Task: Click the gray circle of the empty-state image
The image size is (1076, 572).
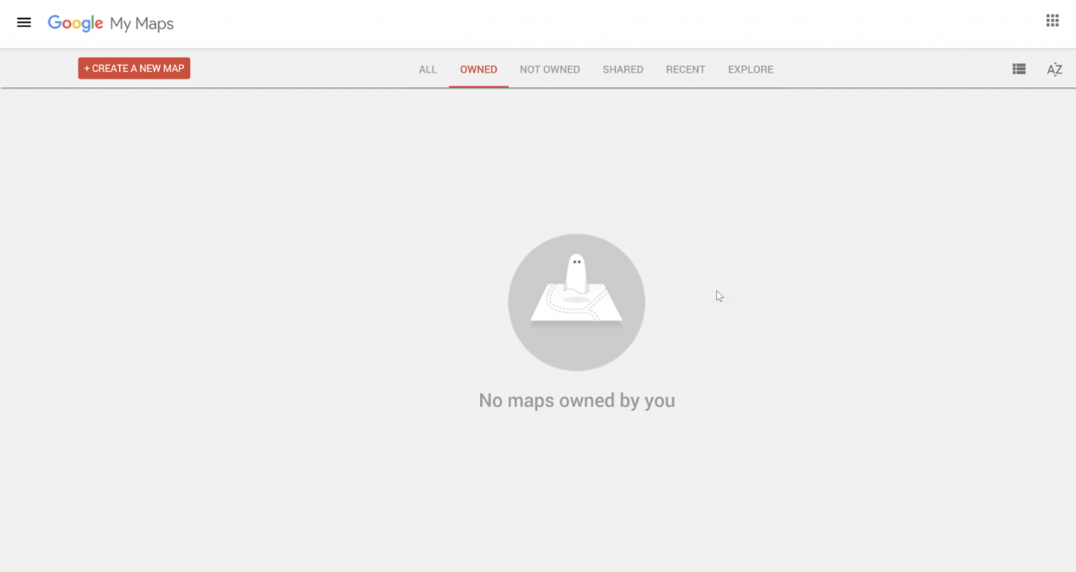Action: tap(535, 346)
